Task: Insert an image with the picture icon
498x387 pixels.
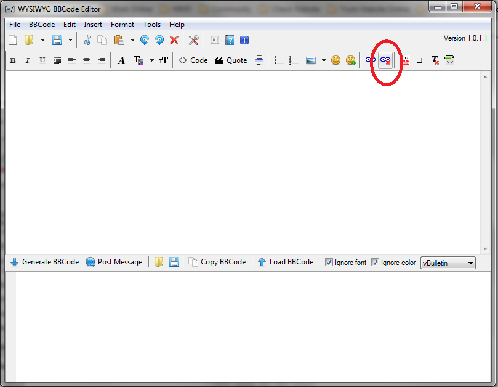Action: point(311,60)
